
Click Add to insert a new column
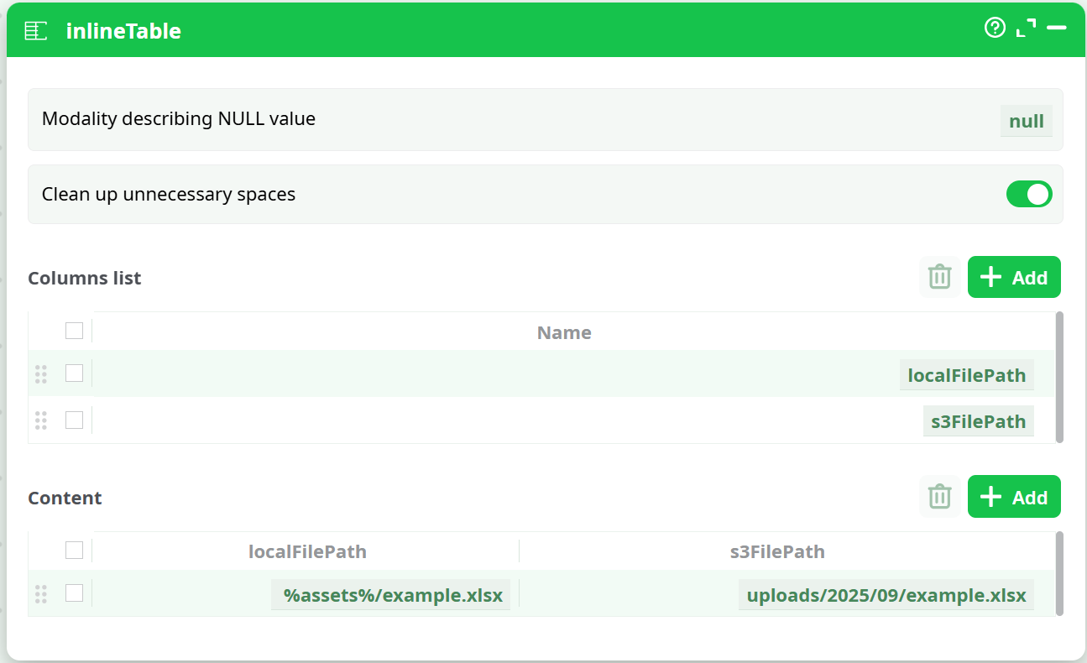point(1014,277)
